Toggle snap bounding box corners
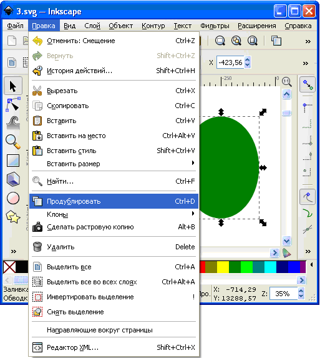The width and height of the screenshot is (320, 358). point(308,107)
